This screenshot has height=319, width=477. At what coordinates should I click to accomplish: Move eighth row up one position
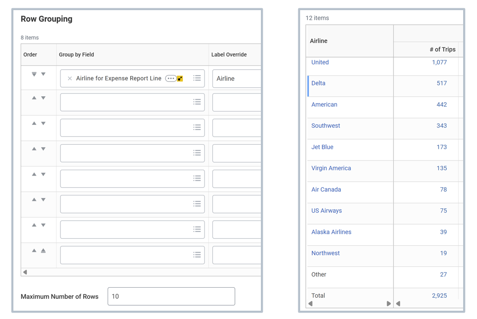point(34,251)
